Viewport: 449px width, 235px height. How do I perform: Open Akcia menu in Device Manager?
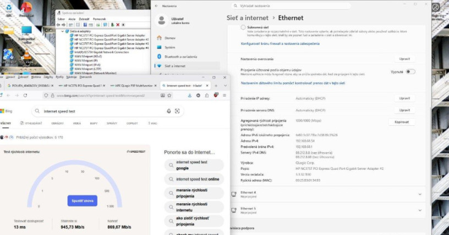(x=72, y=19)
